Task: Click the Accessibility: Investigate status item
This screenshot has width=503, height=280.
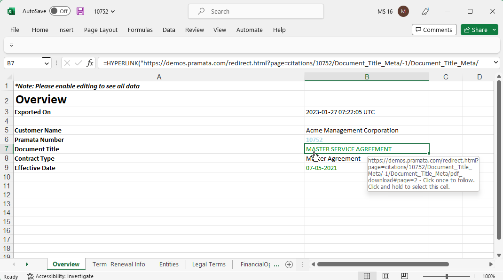Action: [x=60, y=276]
